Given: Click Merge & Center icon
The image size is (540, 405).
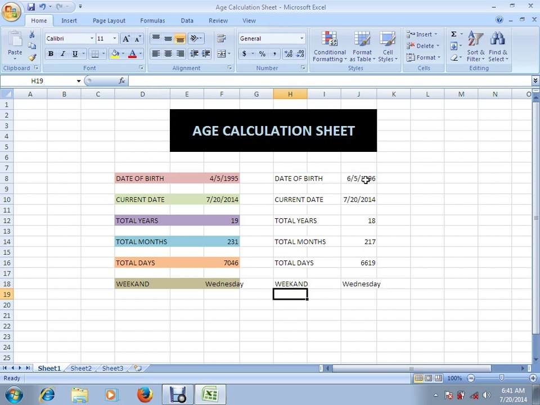Looking at the screenshot, I should [x=221, y=54].
